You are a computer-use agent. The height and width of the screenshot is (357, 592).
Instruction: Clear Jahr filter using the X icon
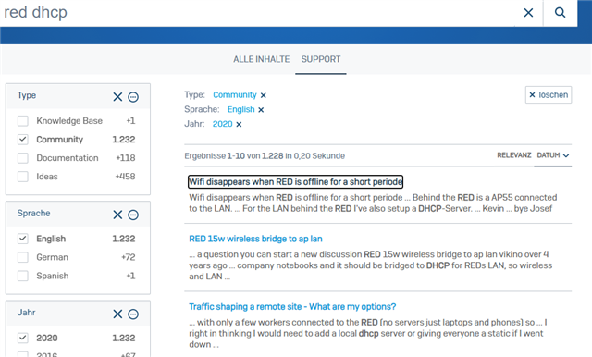(x=117, y=314)
